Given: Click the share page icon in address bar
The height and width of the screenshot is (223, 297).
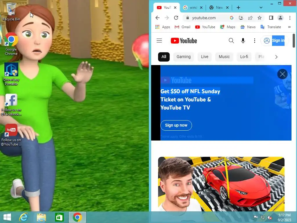Looking at the screenshot, I should point(250,18).
